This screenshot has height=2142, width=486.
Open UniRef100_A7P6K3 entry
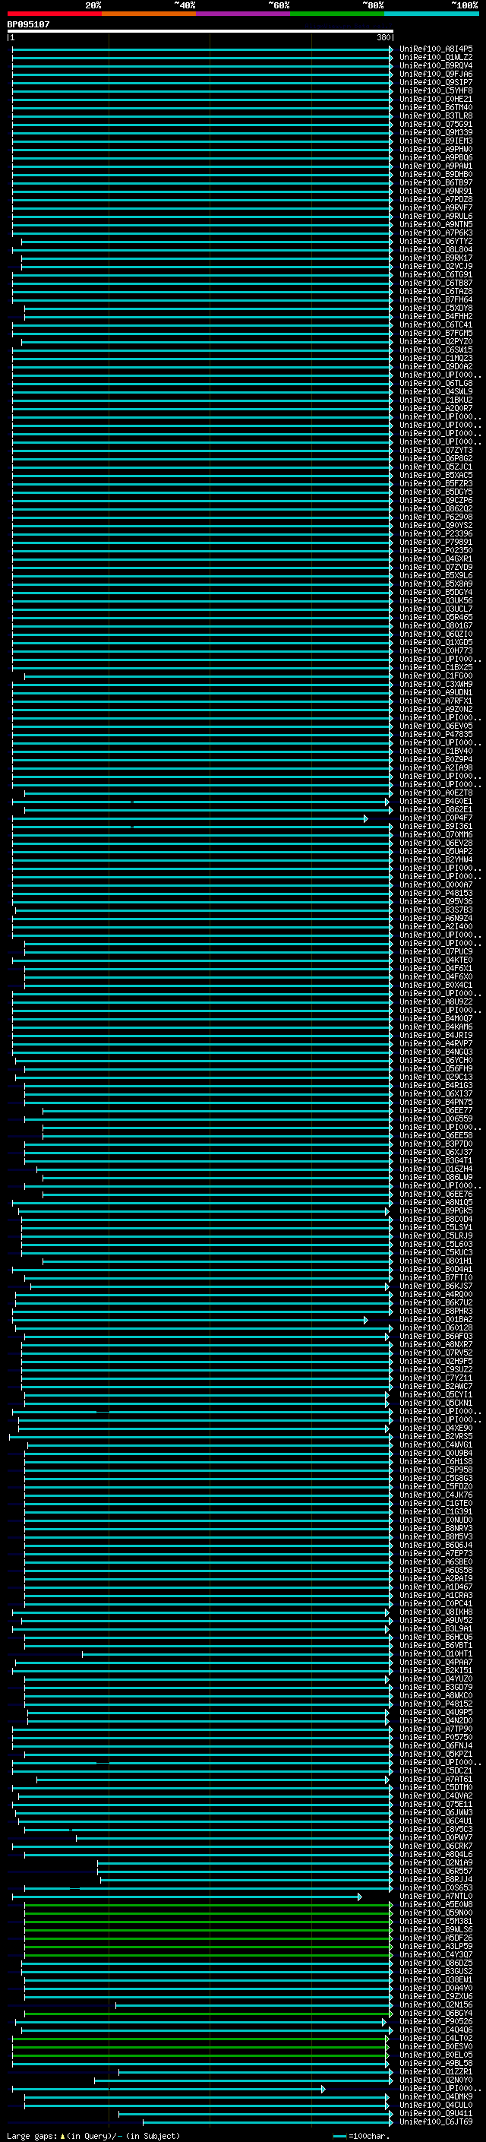pyautogui.click(x=436, y=233)
